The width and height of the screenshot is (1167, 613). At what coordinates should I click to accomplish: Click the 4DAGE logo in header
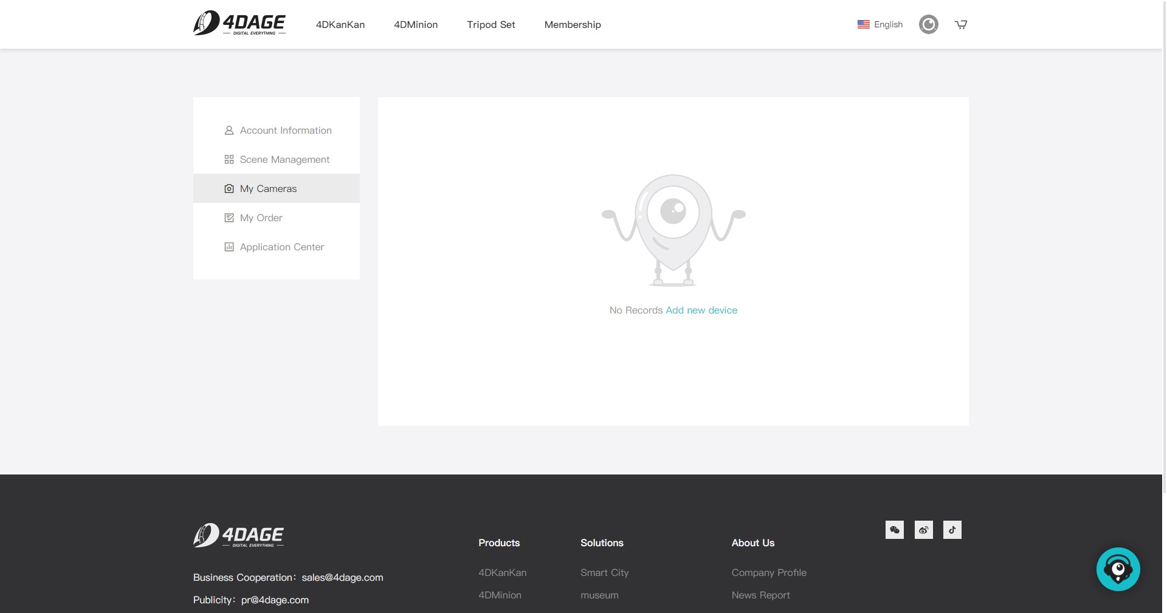click(239, 24)
